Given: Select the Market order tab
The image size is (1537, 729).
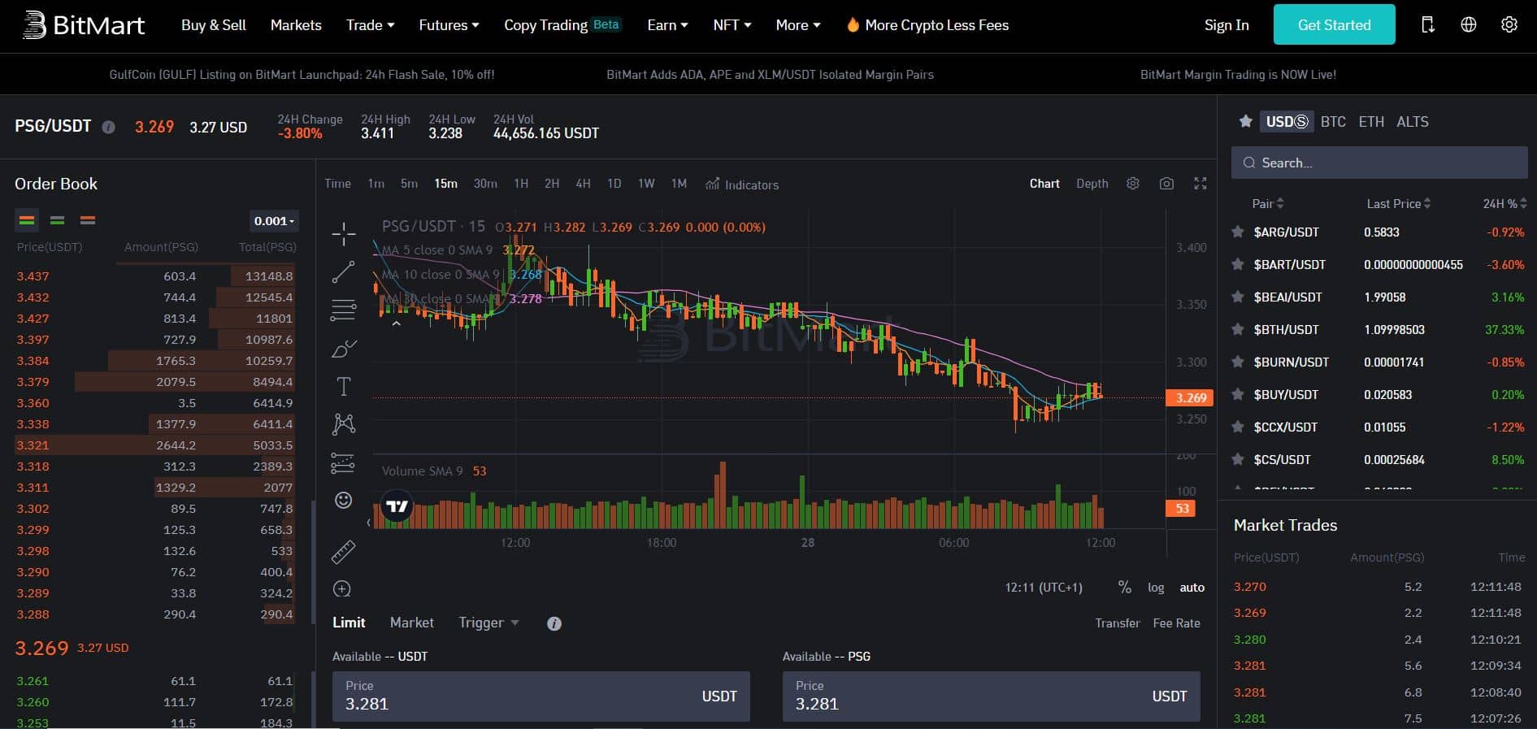Looking at the screenshot, I should [412, 623].
